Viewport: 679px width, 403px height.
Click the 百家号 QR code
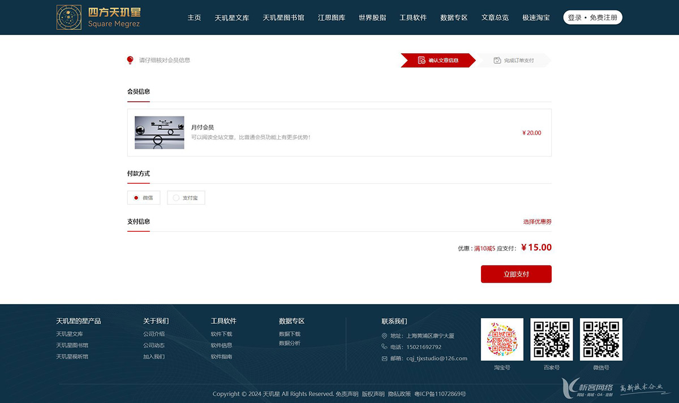551,339
